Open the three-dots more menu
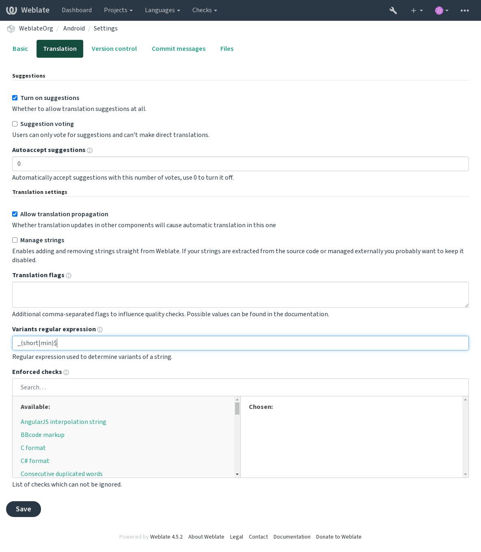Screen dimensions: 481x552 pyautogui.click(x=465, y=11)
